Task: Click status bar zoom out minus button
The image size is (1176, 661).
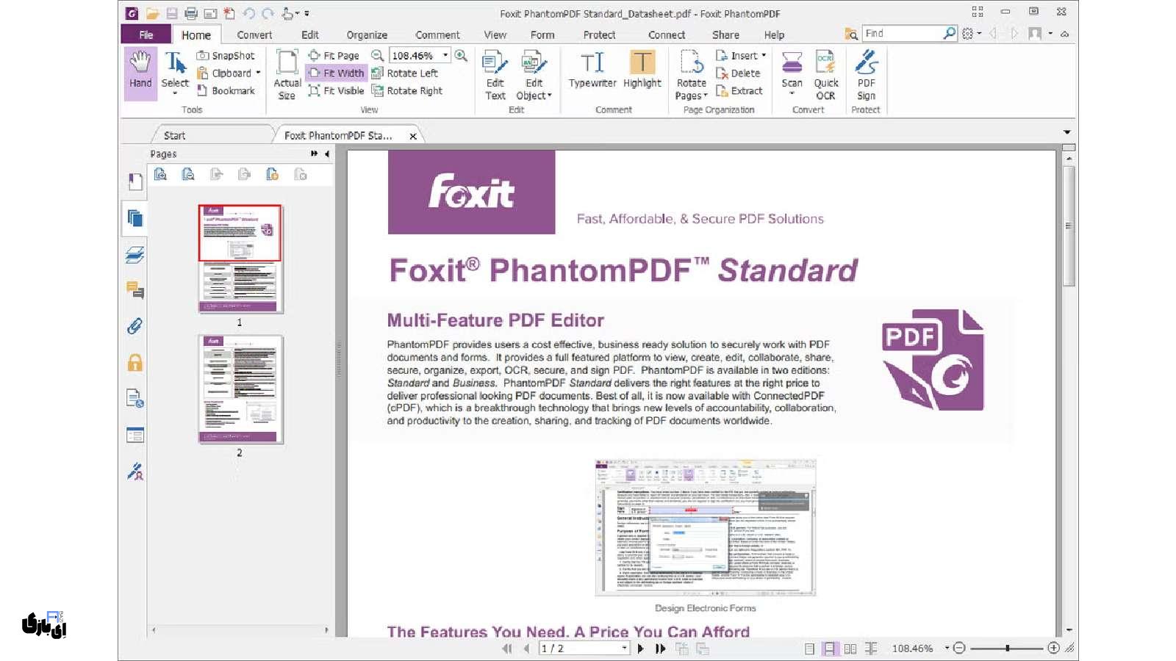Action: pyautogui.click(x=959, y=648)
